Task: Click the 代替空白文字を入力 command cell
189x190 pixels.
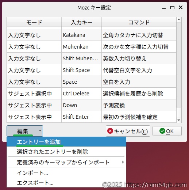Action: click(x=139, y=70)
